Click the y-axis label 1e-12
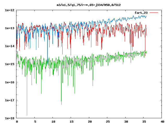Screen dimensions: 167x125 (x=10, y=10)
